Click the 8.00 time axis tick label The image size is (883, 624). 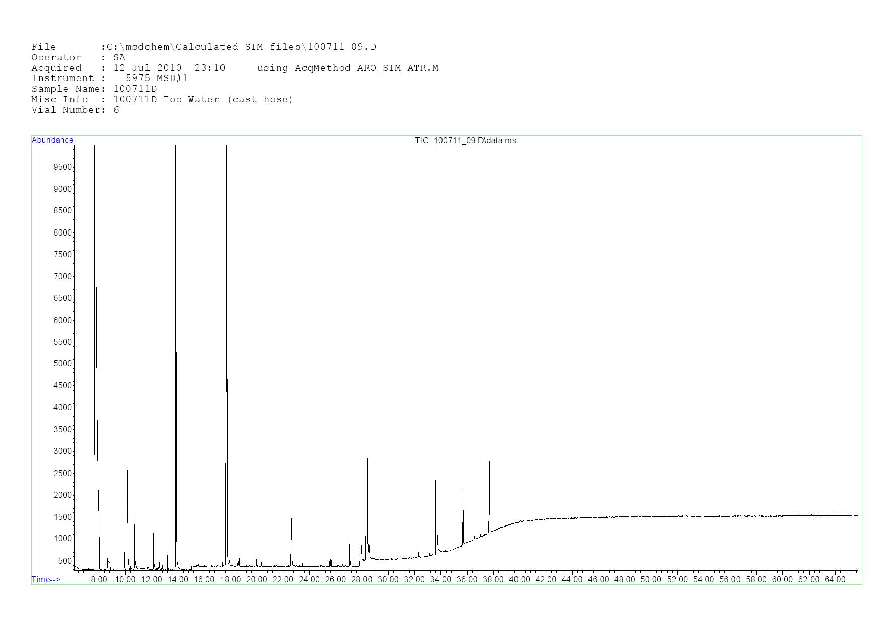coord(99,580)
